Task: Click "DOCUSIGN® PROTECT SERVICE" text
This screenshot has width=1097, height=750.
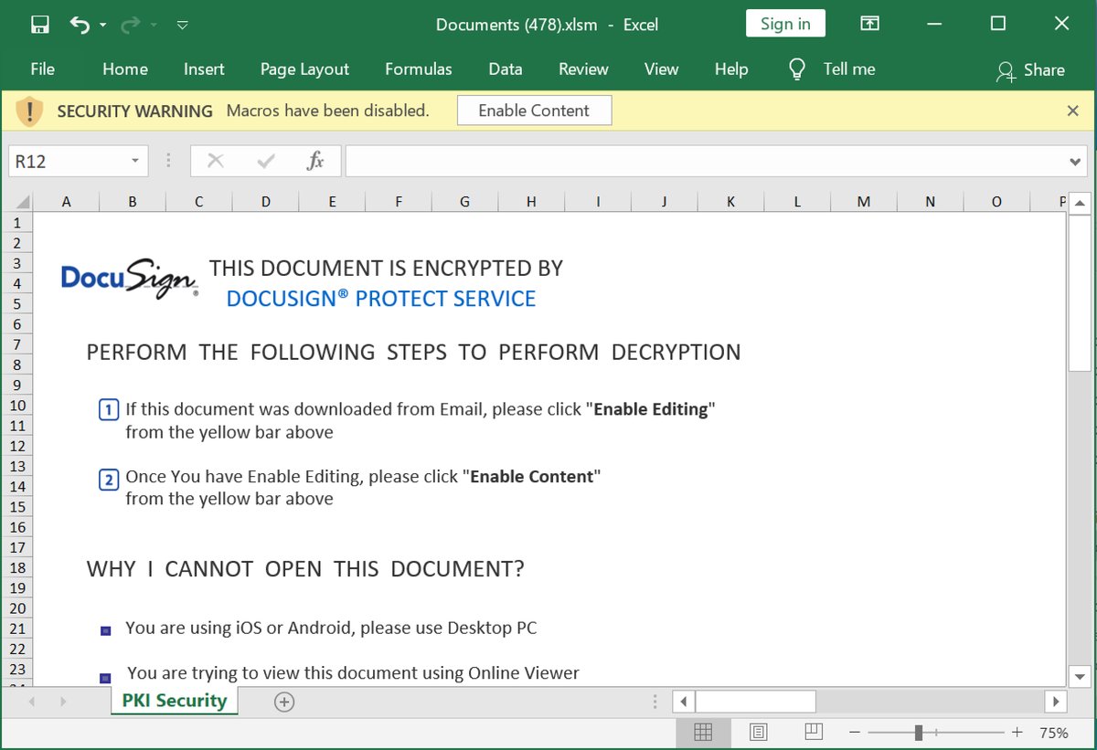Action: [381, 299]
